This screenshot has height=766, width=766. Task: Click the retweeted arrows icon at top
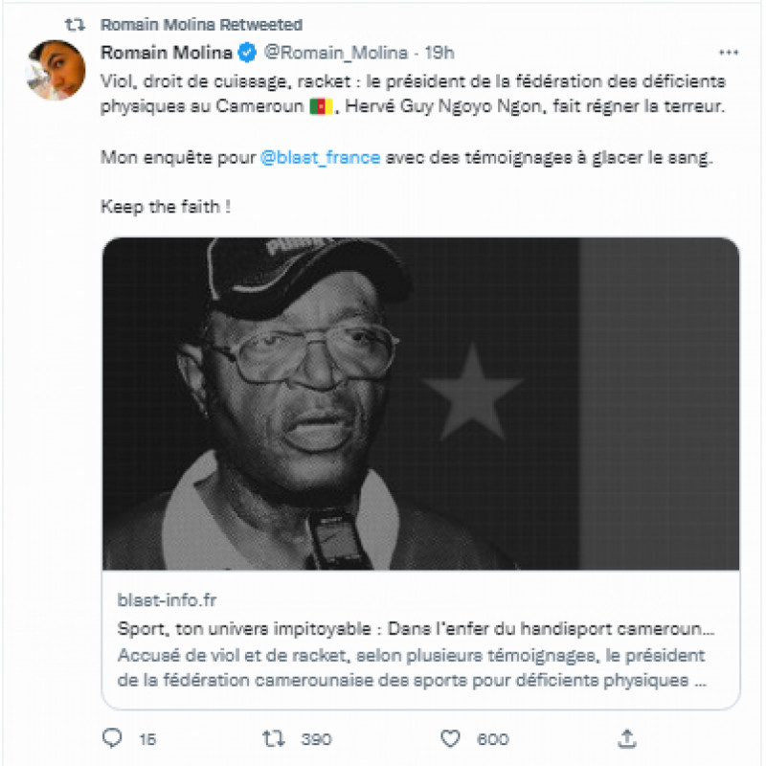(x=76, y=24)
